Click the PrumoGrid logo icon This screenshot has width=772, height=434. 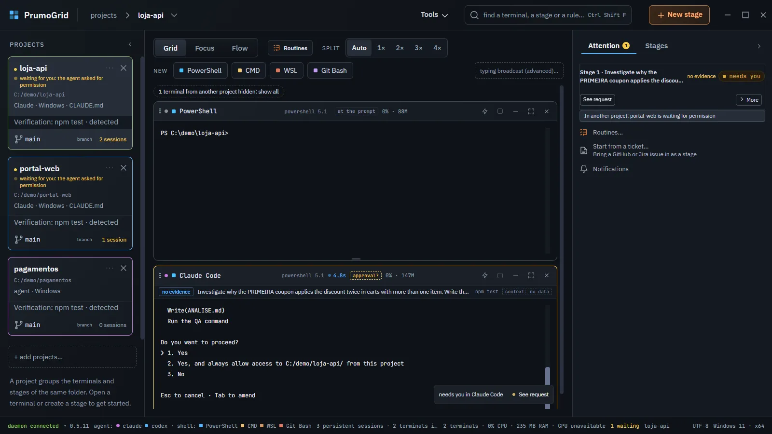14,15
